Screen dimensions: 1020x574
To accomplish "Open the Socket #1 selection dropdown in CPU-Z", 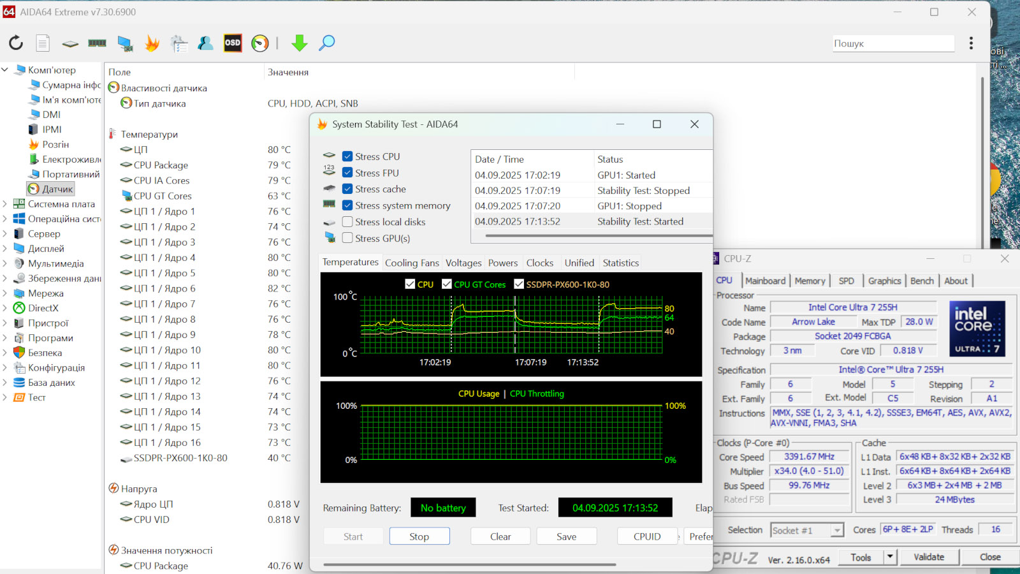I will (807, 530).
